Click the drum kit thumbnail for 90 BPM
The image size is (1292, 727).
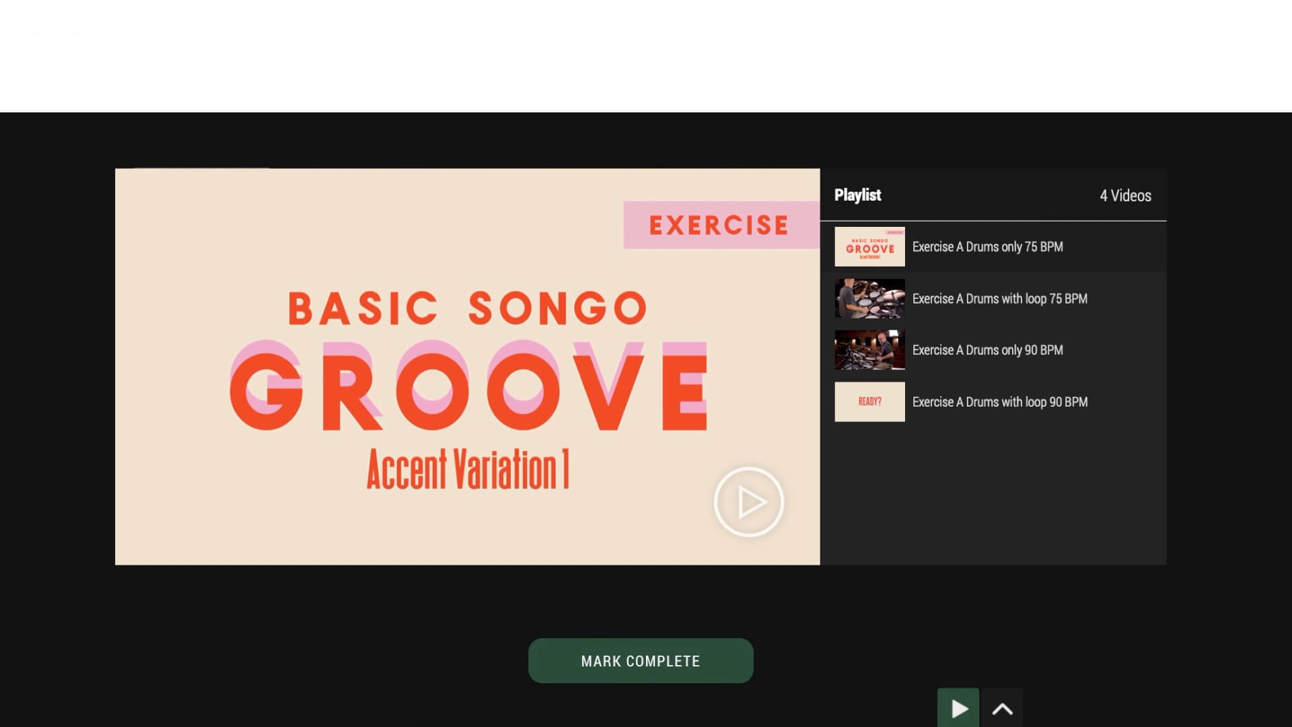[869, 350]
